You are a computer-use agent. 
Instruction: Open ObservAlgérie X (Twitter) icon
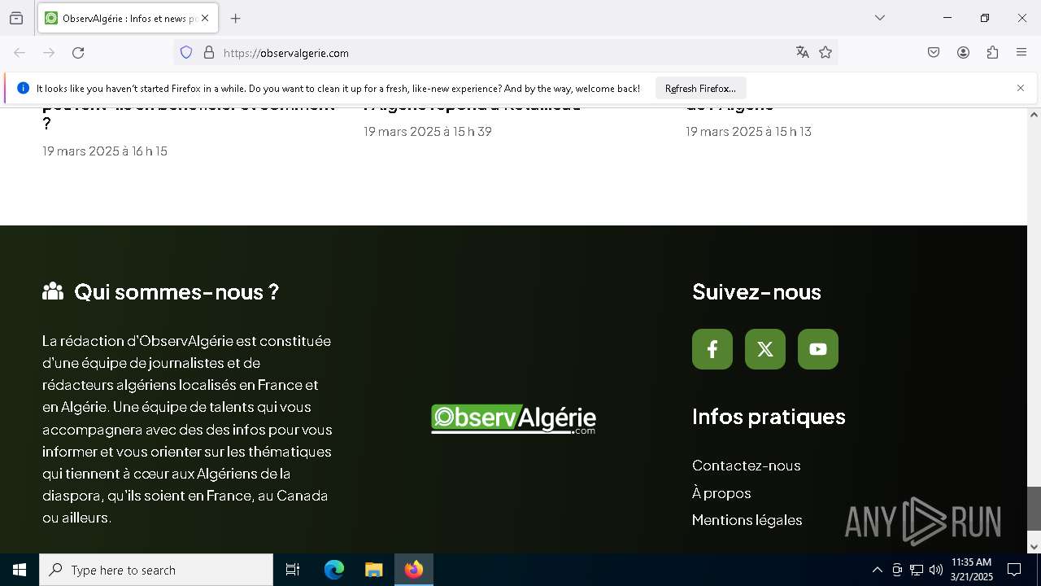[765, 349]
